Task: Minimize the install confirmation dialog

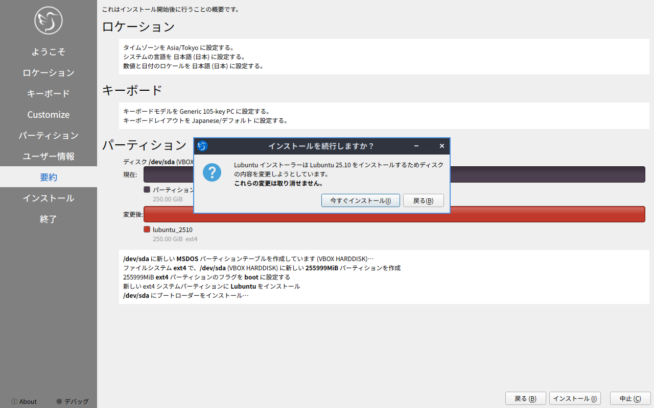Action: click(416, 146)
